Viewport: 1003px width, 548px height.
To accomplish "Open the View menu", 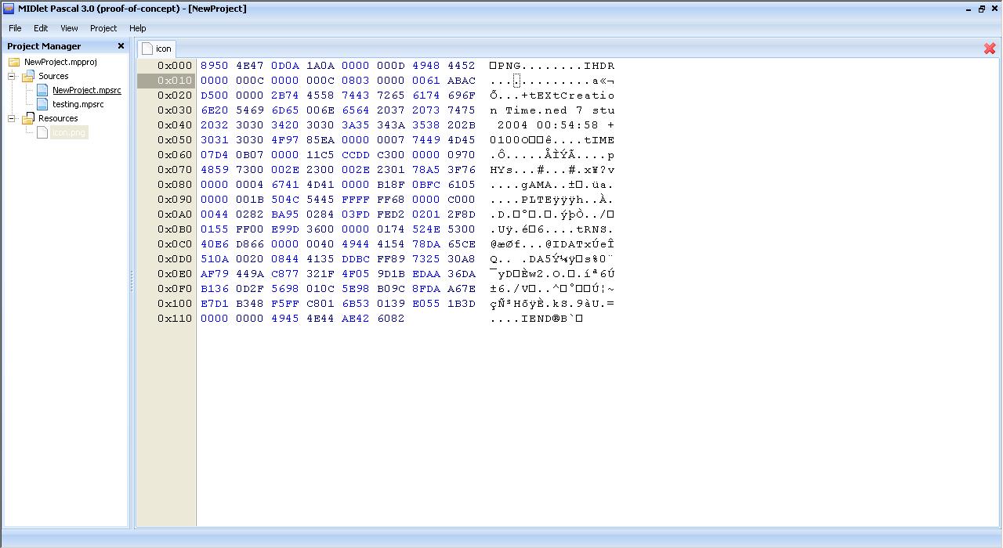I will pyautogui.click(x=69, y=28).
